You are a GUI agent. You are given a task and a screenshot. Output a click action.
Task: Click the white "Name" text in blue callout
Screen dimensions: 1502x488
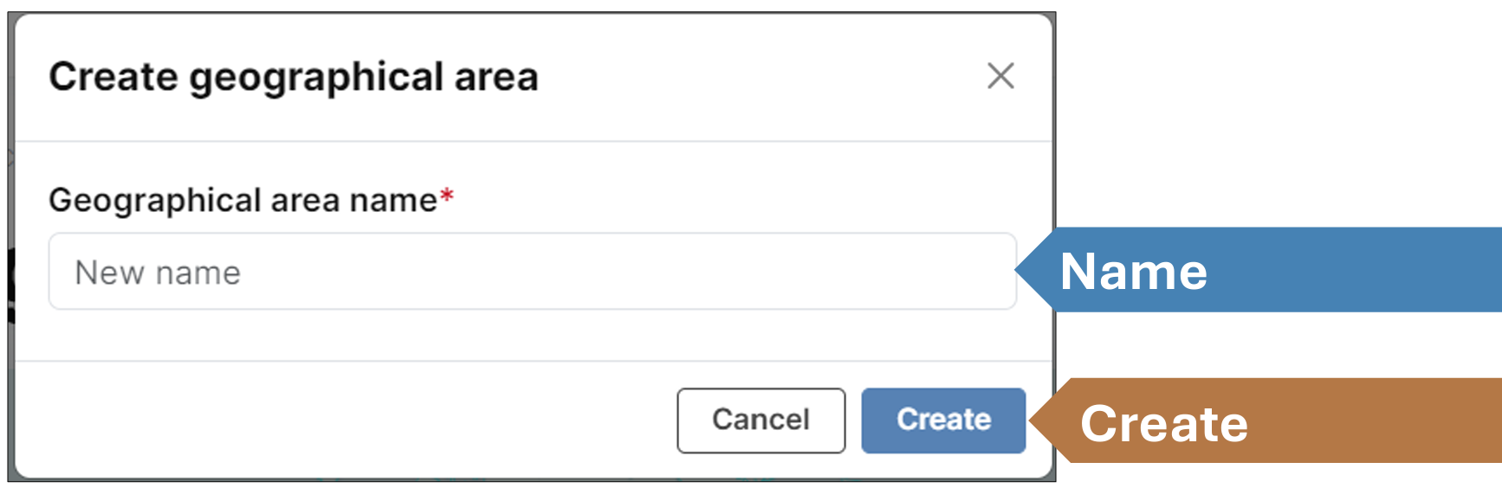point(1133,272)
